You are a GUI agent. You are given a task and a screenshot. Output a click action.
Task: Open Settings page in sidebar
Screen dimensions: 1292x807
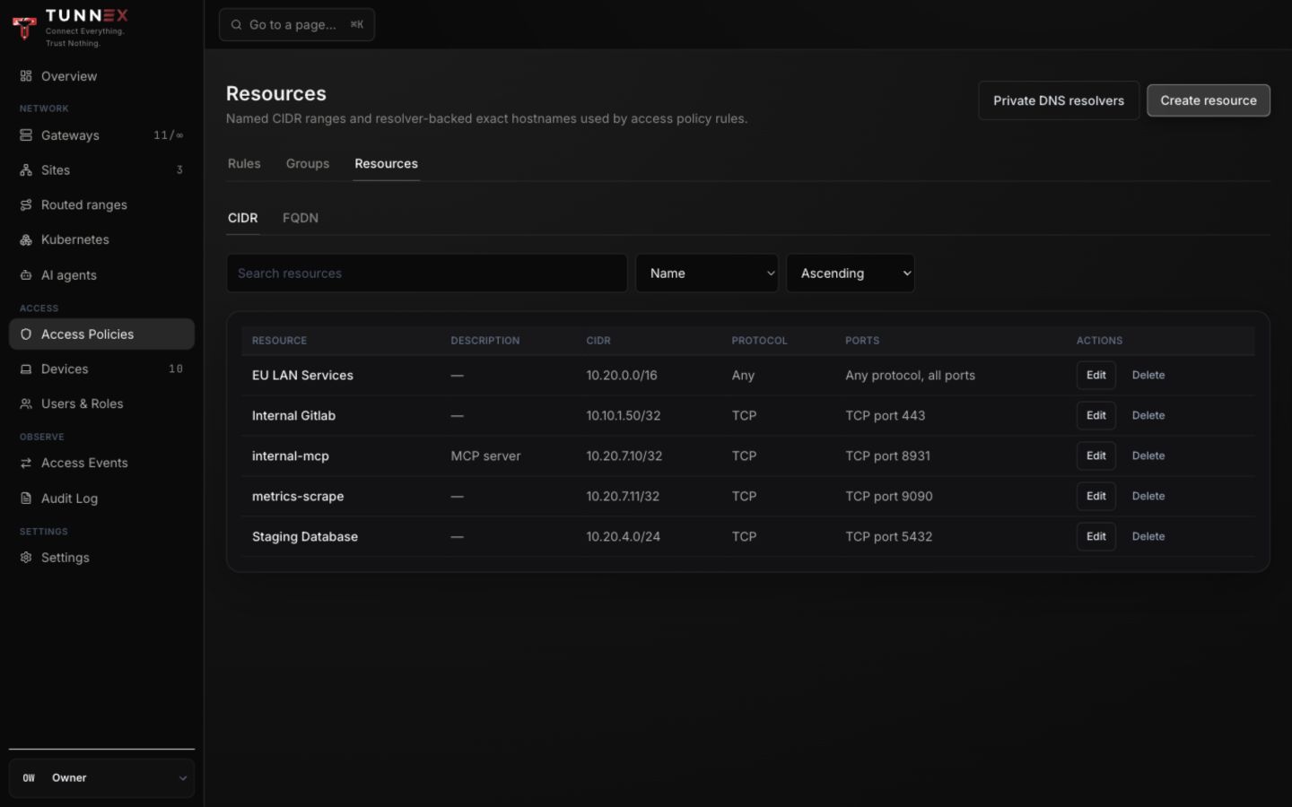[x=101, y=558]
